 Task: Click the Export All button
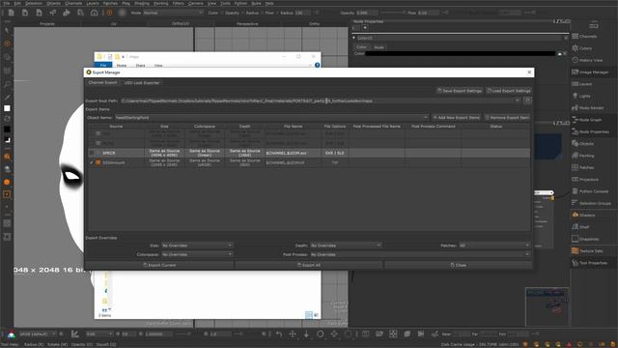[x=309, y=265]
